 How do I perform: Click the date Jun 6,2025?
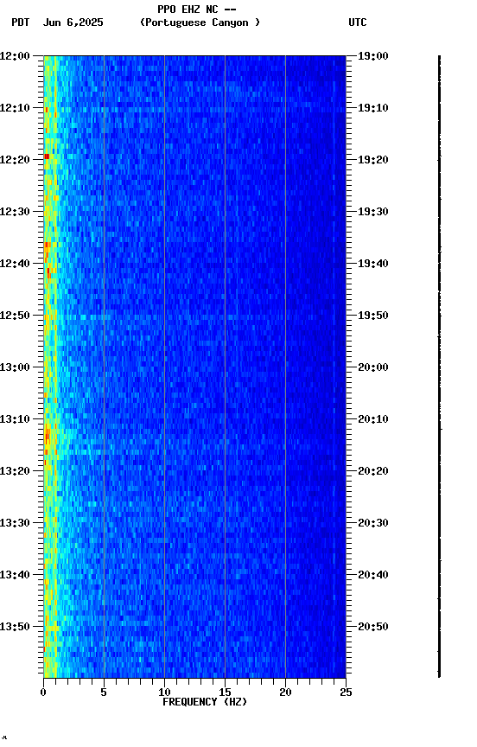click(x=73, y=22)
